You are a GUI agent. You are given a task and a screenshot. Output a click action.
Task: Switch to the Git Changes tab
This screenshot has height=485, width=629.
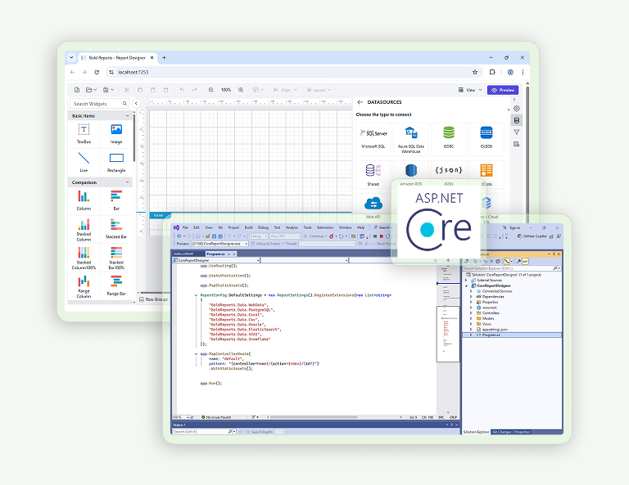pos(502,432)
